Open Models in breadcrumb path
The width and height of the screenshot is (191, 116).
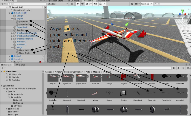coord(97,72)
